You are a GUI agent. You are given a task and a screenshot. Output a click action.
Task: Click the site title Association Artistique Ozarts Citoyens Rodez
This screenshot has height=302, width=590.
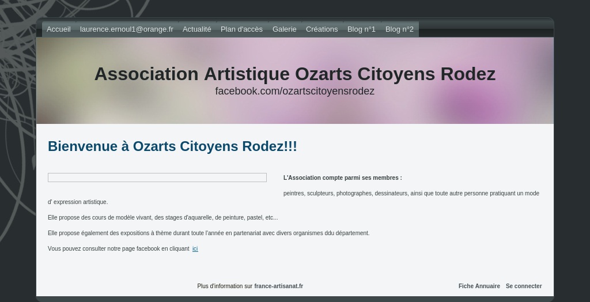(x=294, y=74)
